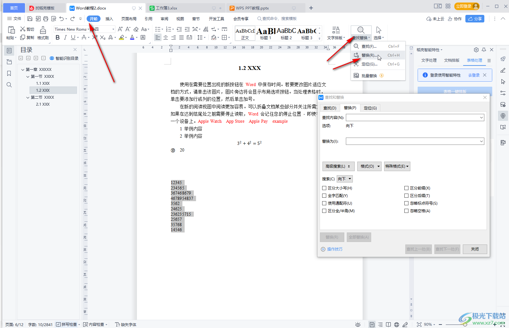Undo the last action
509x328 pixels.
click(61, 19)
